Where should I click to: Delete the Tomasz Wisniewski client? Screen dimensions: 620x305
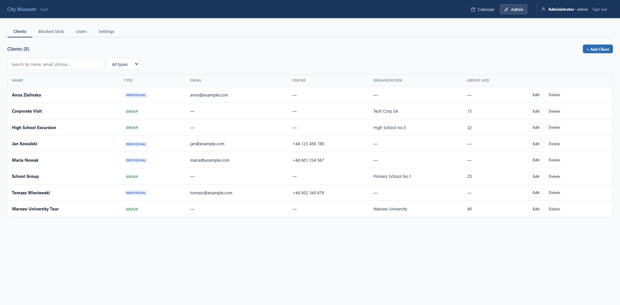(554, 193)
